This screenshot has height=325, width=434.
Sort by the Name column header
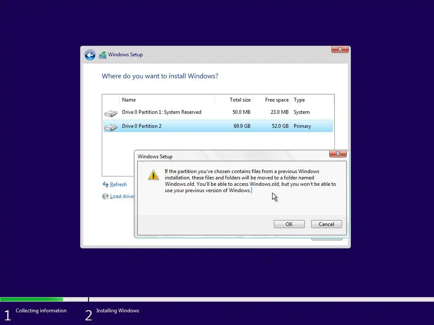point(167,100)
